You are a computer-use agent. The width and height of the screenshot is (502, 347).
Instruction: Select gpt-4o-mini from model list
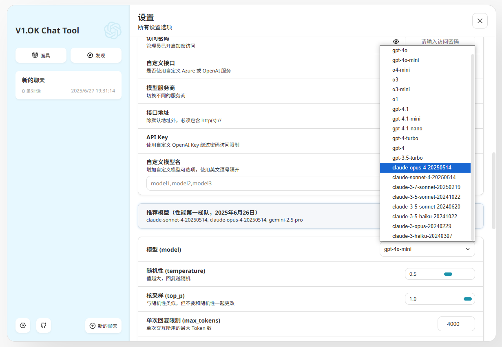pos(425,60)
